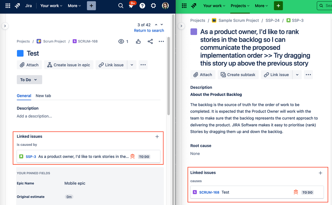Open the three-dot actions menu beside share

pyautogui.click(x=161, y=41)
